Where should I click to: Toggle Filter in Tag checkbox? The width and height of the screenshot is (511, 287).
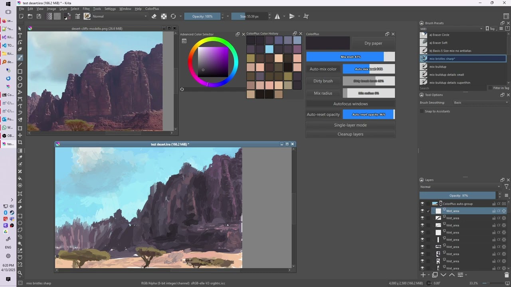click(x=490, y=88)
